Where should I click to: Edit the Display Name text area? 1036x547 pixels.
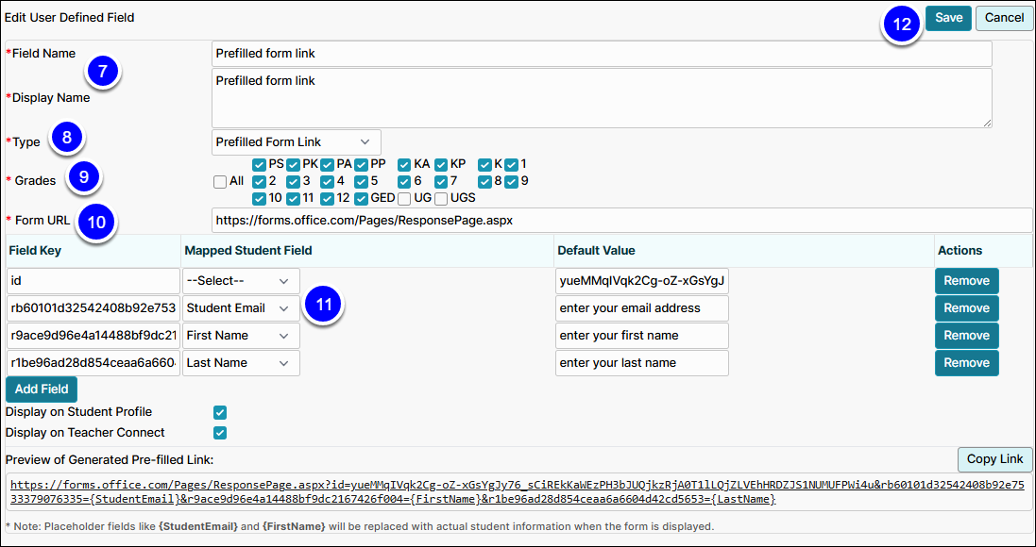click(602, 98)
